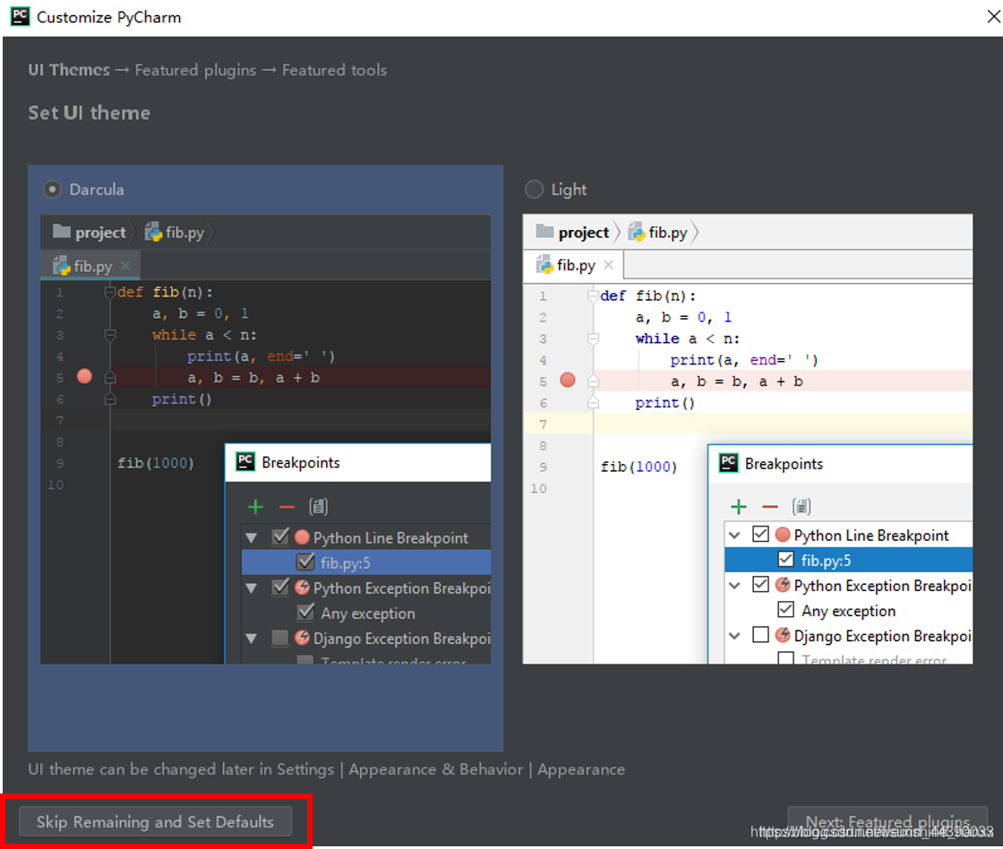Select the fib.py tab in Darcula preview
The image size is (1003, 849).
[90, 265]
